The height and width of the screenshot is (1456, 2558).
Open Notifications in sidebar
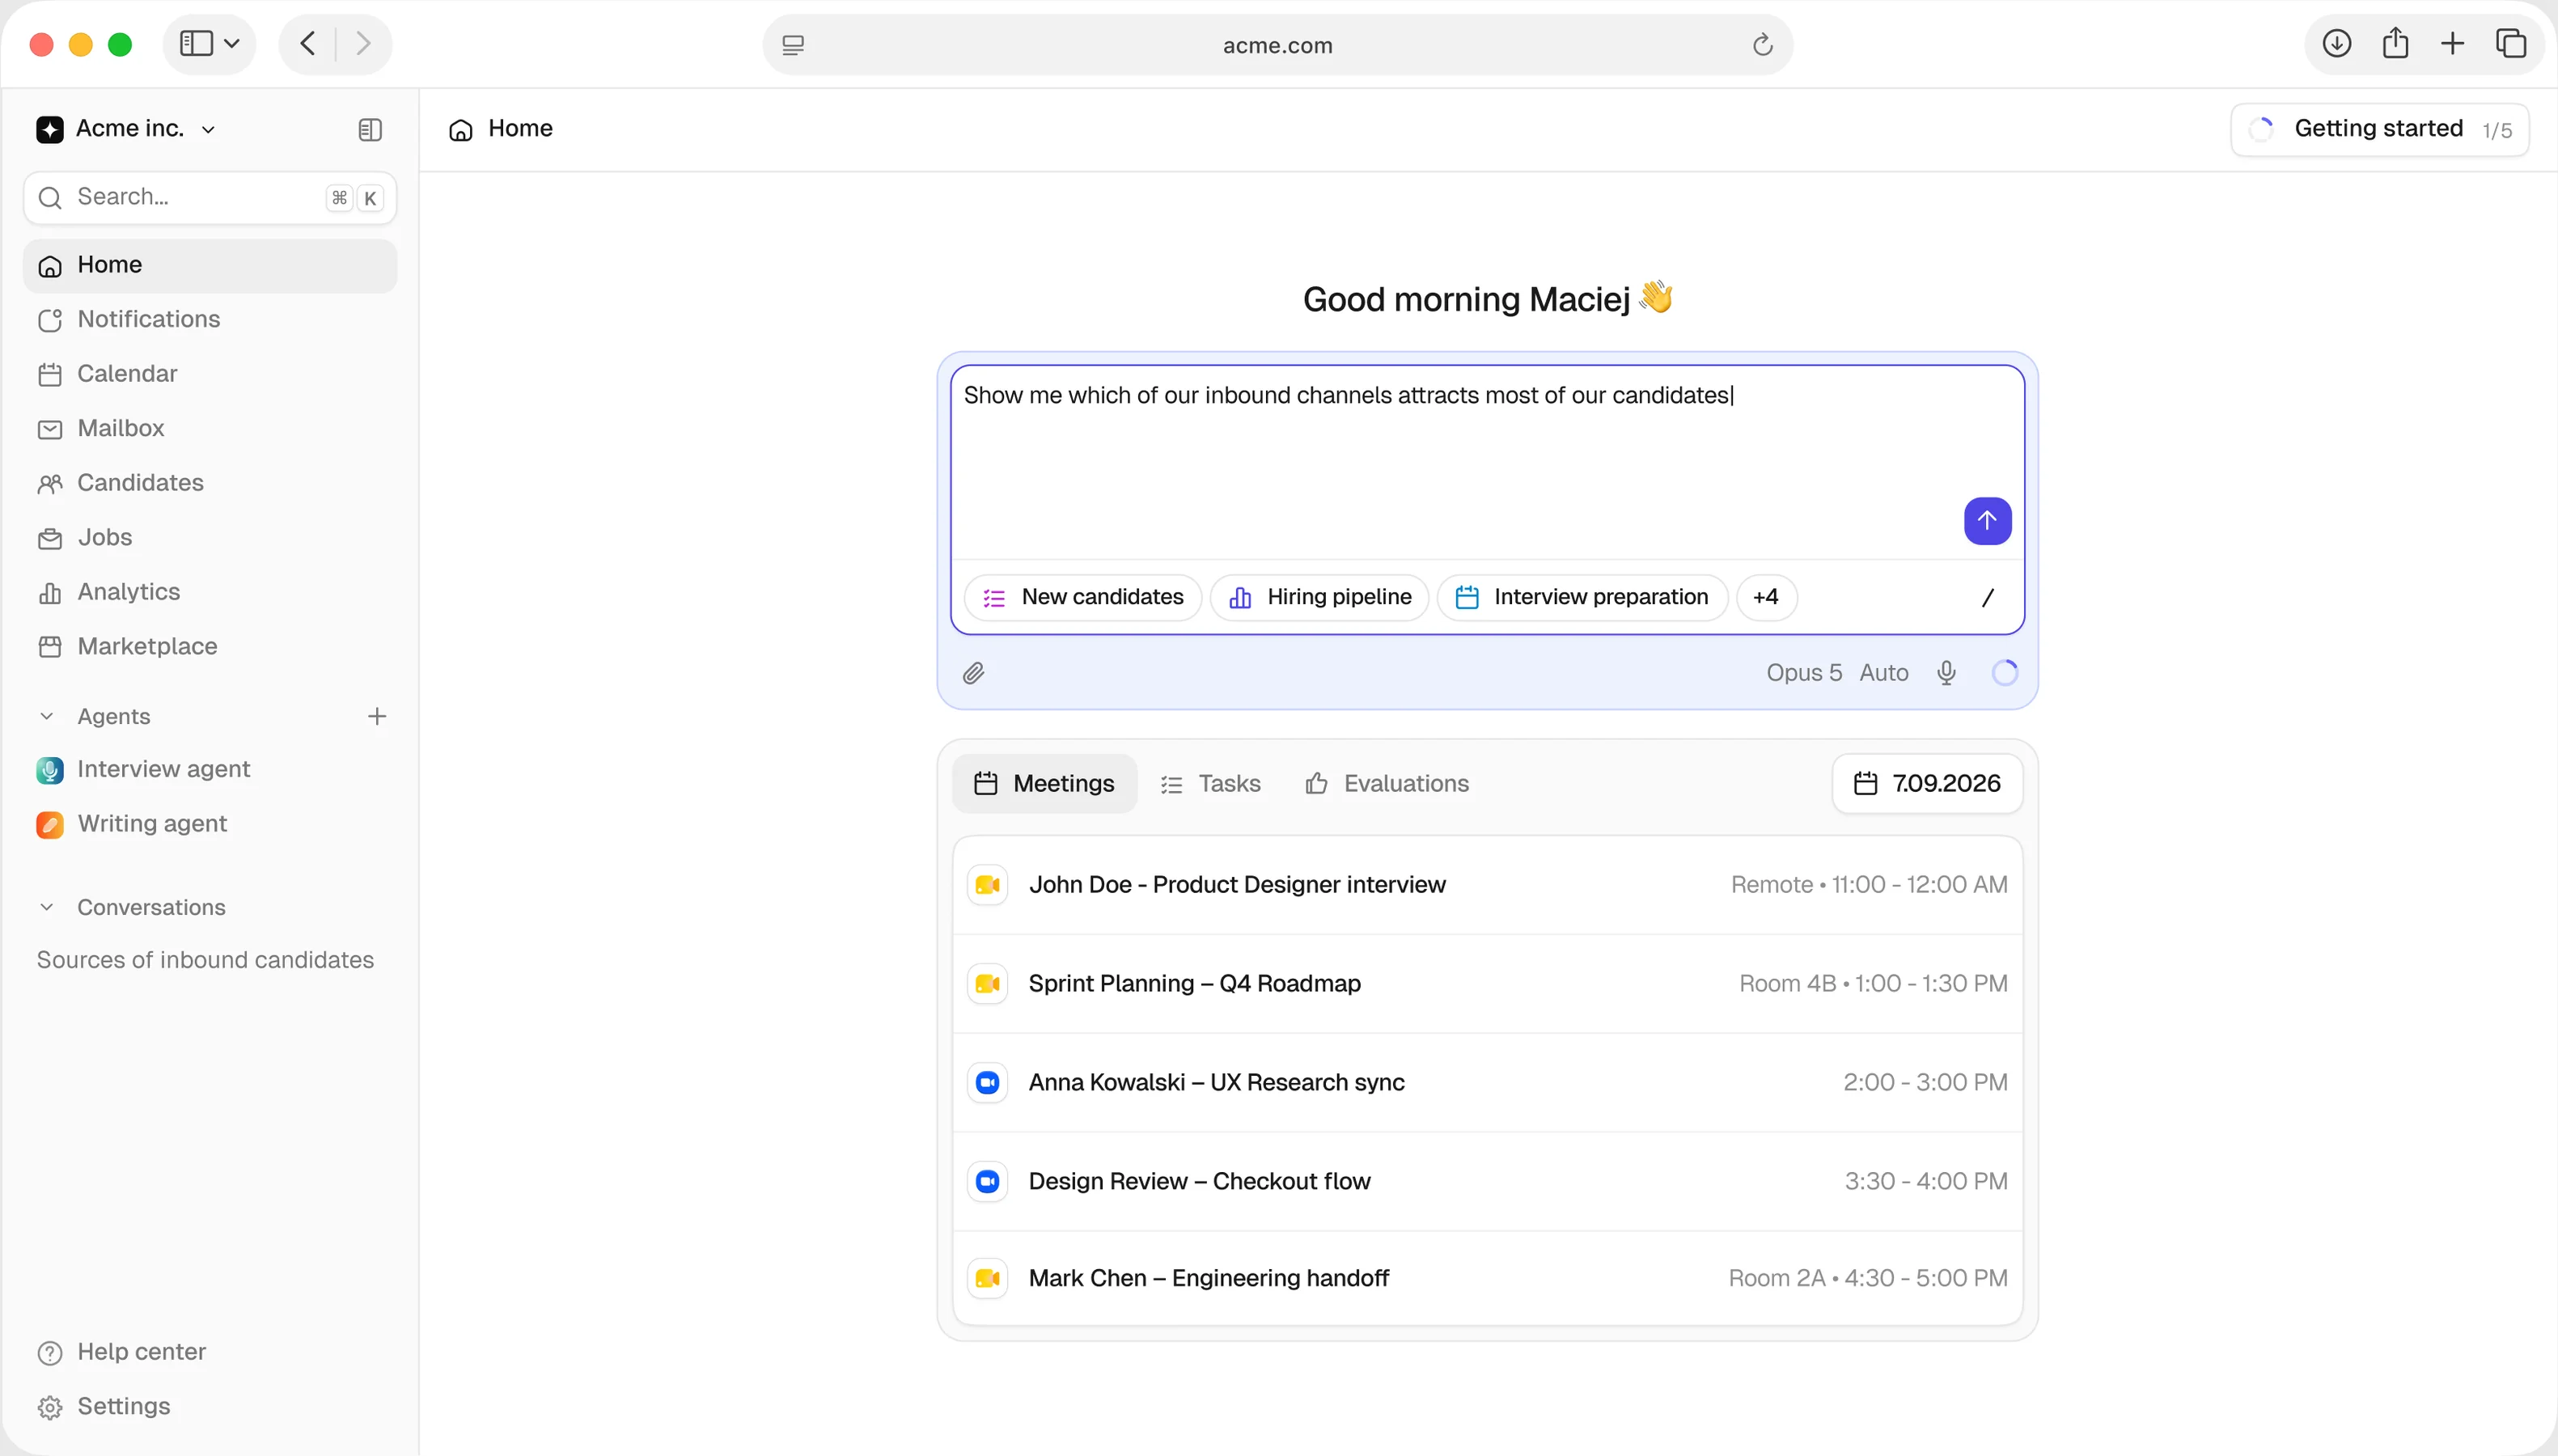[210, 320]
